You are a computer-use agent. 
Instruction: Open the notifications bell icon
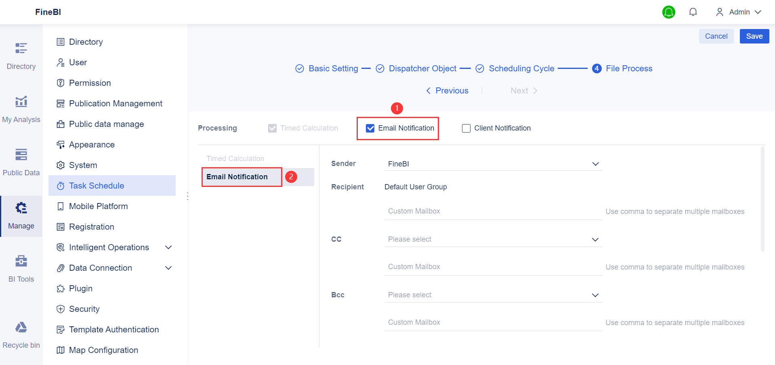693,12
